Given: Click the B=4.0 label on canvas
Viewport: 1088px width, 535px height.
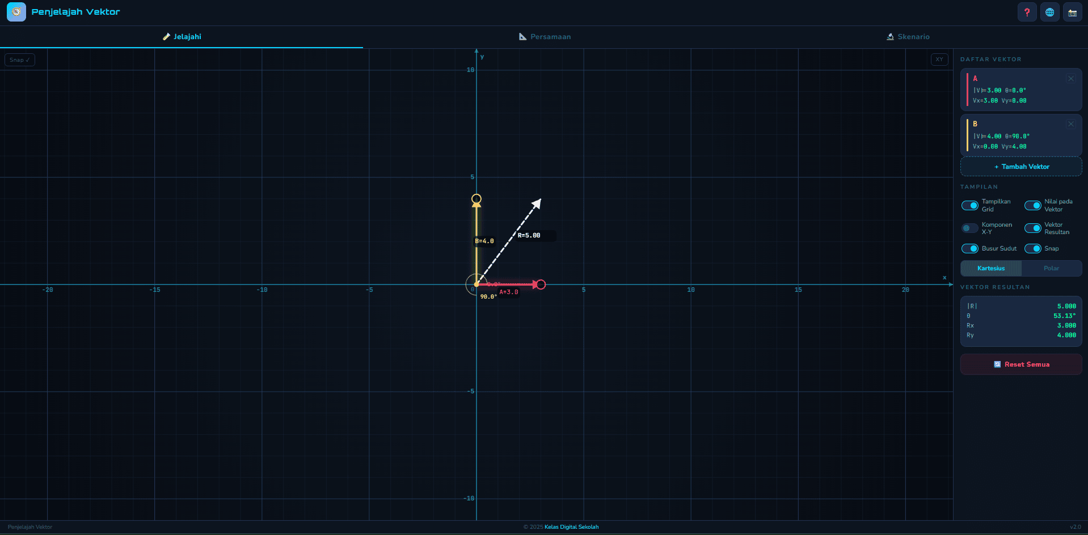Looking at the screenshot, I should (484, 241).
